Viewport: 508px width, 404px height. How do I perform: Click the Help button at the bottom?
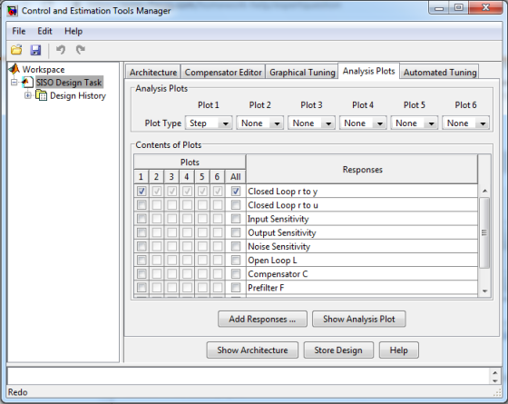click(x=399, y=350)
